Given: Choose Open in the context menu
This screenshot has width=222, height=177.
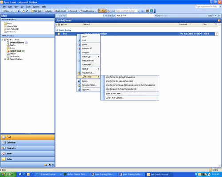Looking at the screenshot, I should tap(88, 36).
